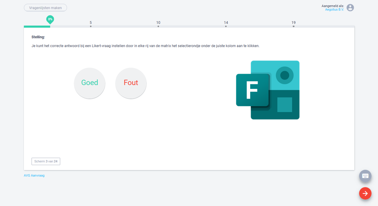Jump to progress marker 10
The width and height of the screenshot is (378, 206).
(x=158, y=24)
